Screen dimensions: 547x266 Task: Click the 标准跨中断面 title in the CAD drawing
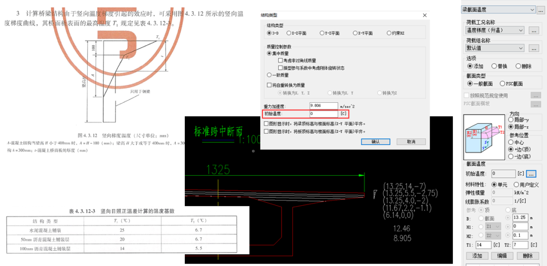(218, 131)
